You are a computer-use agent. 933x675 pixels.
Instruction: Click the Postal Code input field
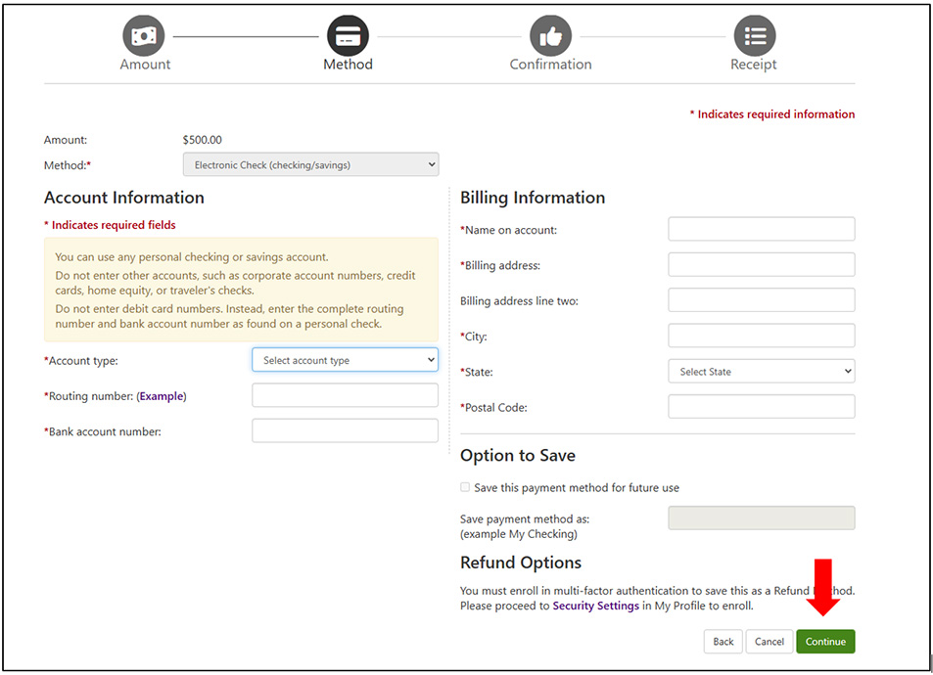pos(761,407)
